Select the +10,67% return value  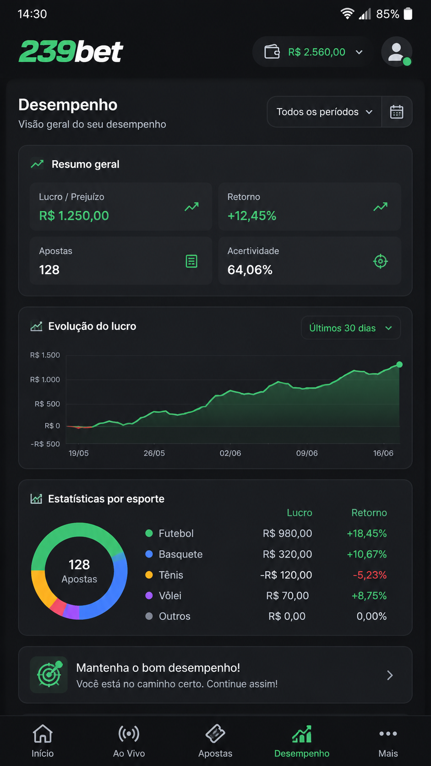click(x=366, y=554)
